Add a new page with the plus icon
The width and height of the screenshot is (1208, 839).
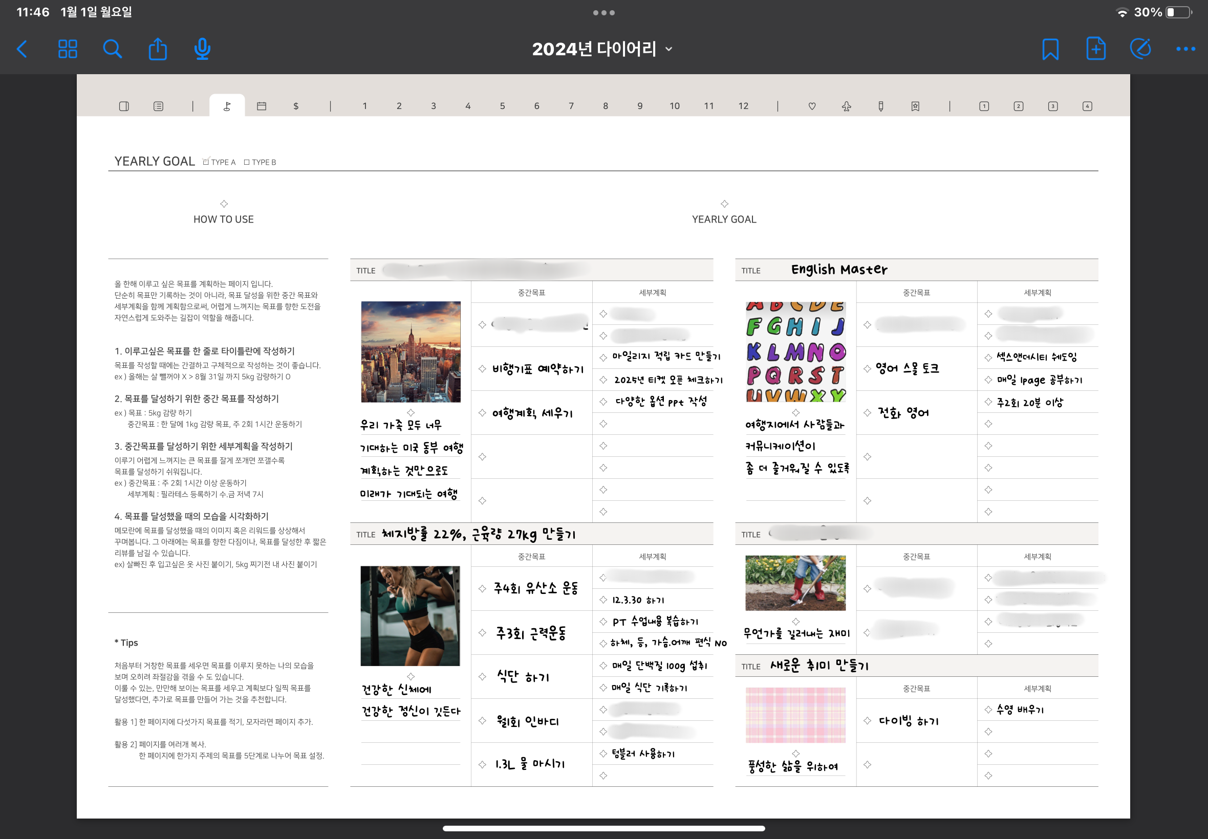point(1095,49)
